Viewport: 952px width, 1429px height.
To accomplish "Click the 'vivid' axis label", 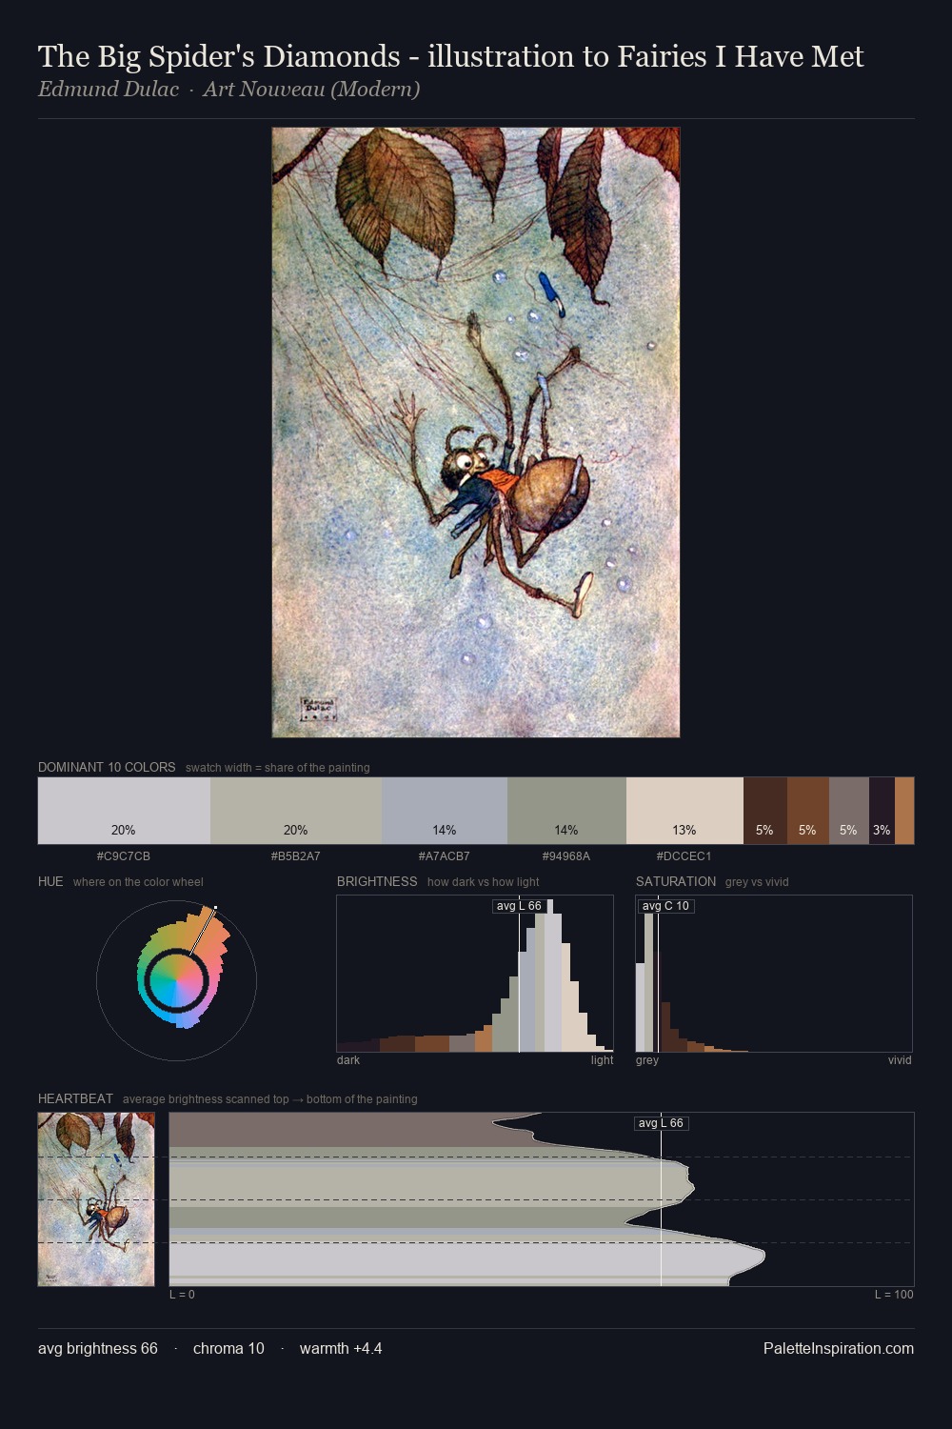I will (x=900, y=1060).
